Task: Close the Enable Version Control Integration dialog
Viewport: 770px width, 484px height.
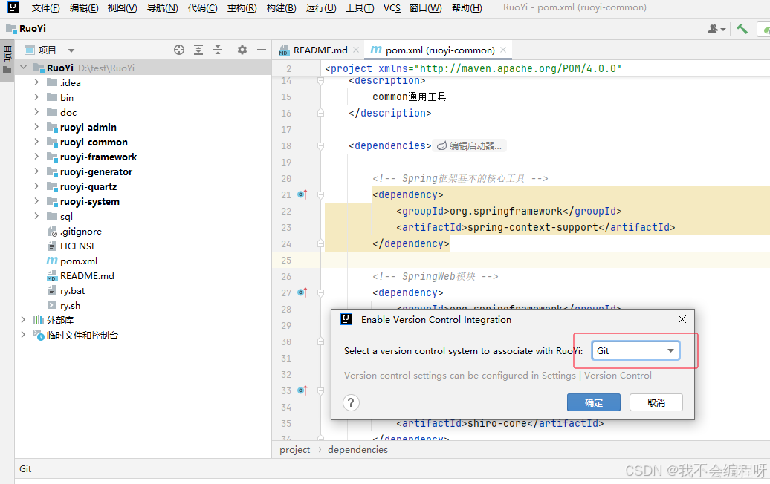Action: coord(682,320)
